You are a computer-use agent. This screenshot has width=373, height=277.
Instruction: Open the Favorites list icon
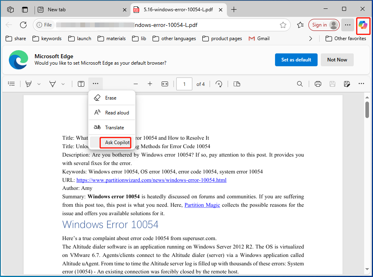(300, 25)
